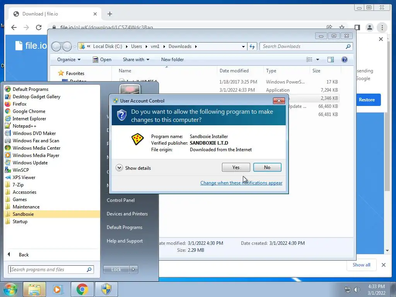The height and width of the screenshot is (297, 396).
Task: Toggle the preview pane button
Action: click(331, 60)
